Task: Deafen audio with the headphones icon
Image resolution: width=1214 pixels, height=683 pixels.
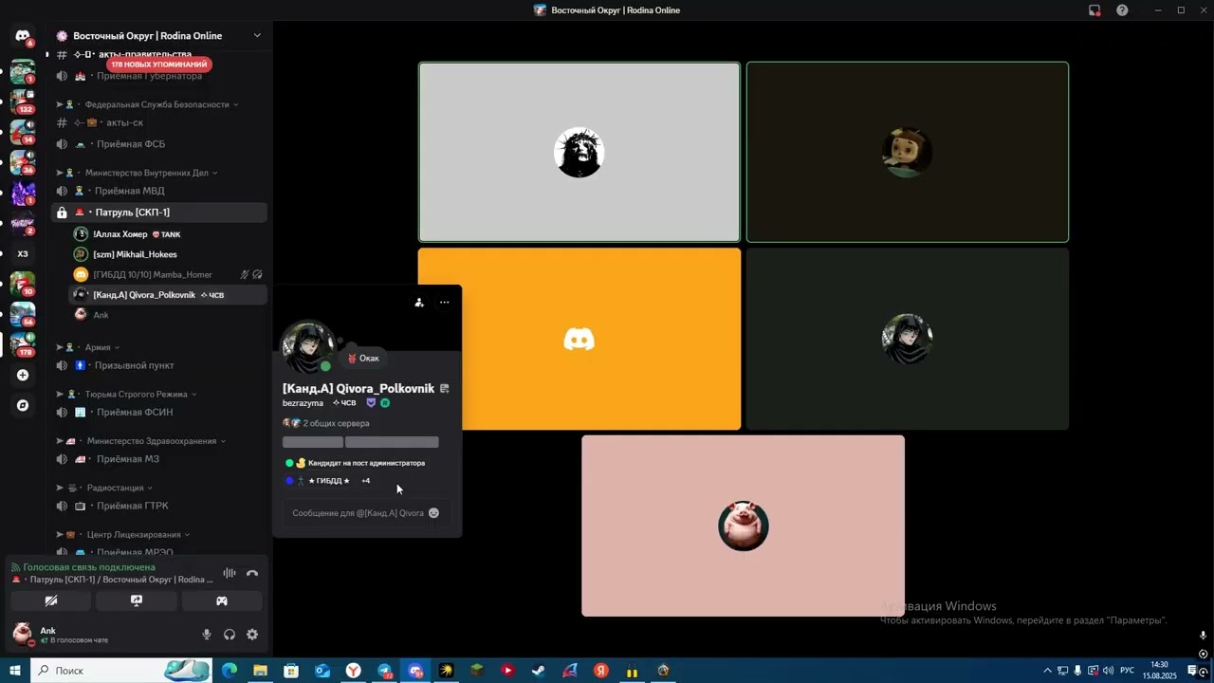Action: coord(230,635)
